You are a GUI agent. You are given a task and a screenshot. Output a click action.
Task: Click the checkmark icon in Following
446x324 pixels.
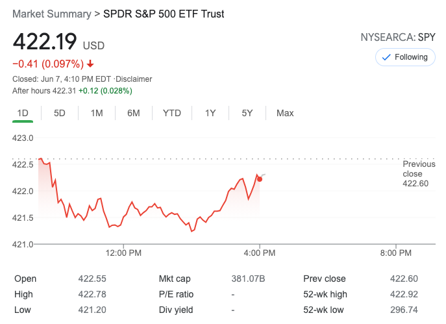tap(386, 57)
